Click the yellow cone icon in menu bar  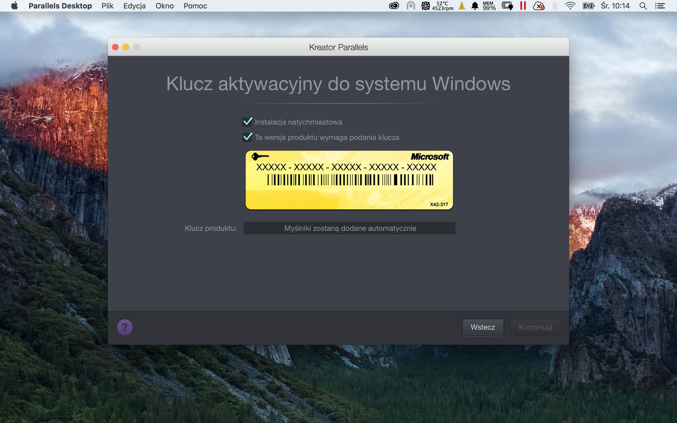[462, 6]
